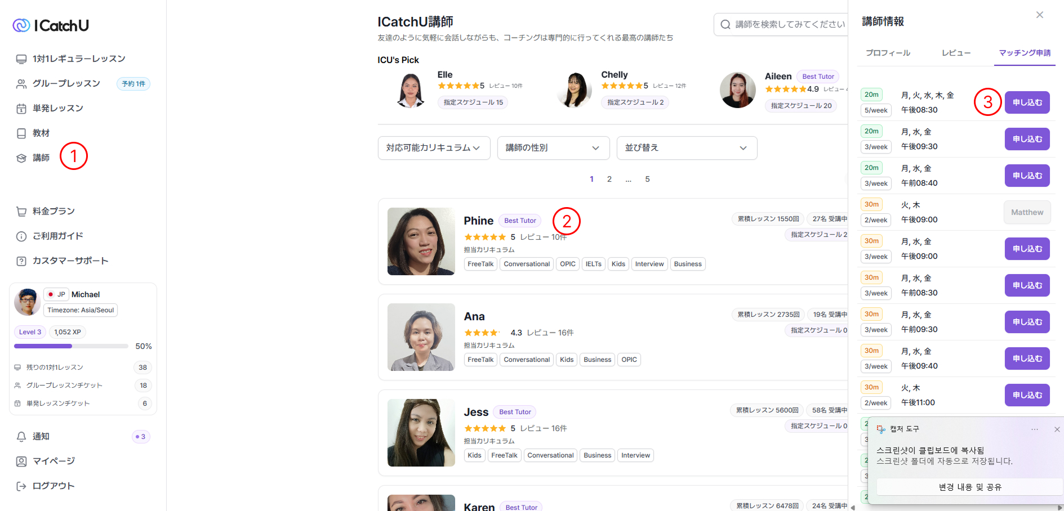The width and height of the screenshot is (1064, 511).
Task: Click the 単発レッスン calendar icon
Action: click(x=21, y=109)
